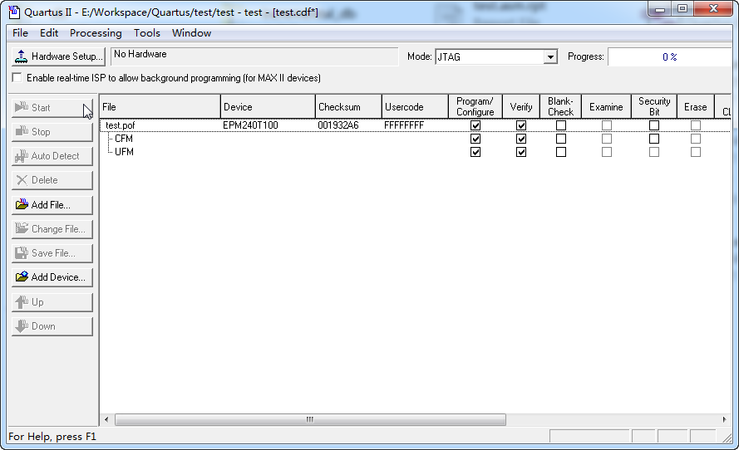Viewport: 739px width, 450px height.
Task: Open the Processing menu
Action: pyautogui.click(x=96, y=33)
